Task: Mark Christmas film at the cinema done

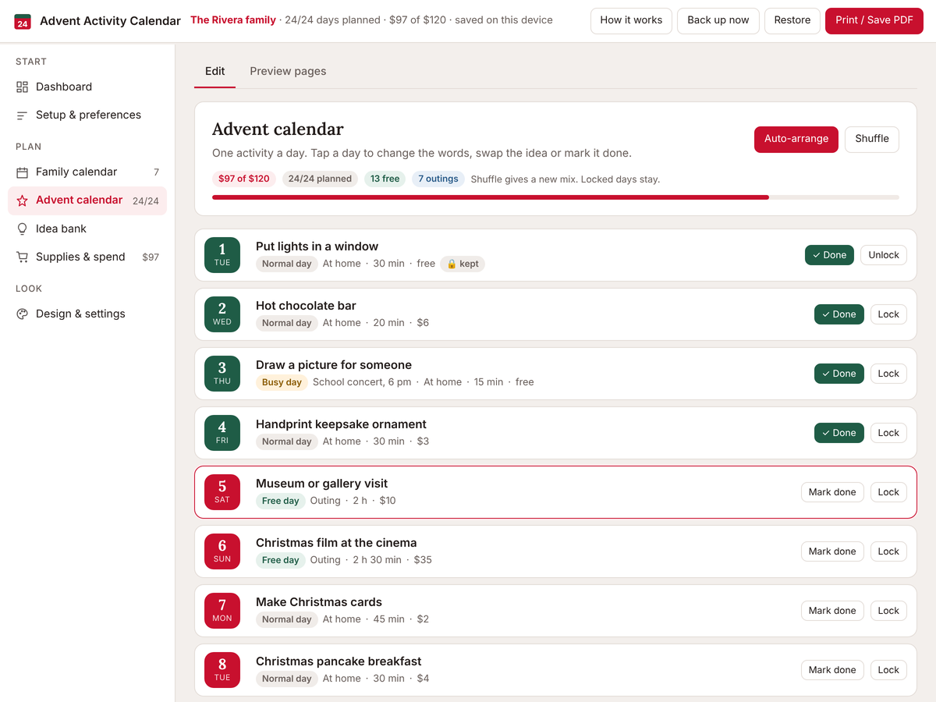Action: coord(832,551)
